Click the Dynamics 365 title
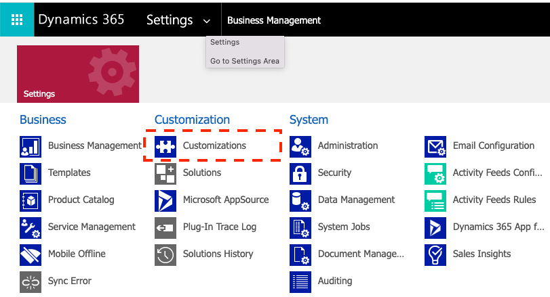The image size is (550, 297). [x=81, y=20]
